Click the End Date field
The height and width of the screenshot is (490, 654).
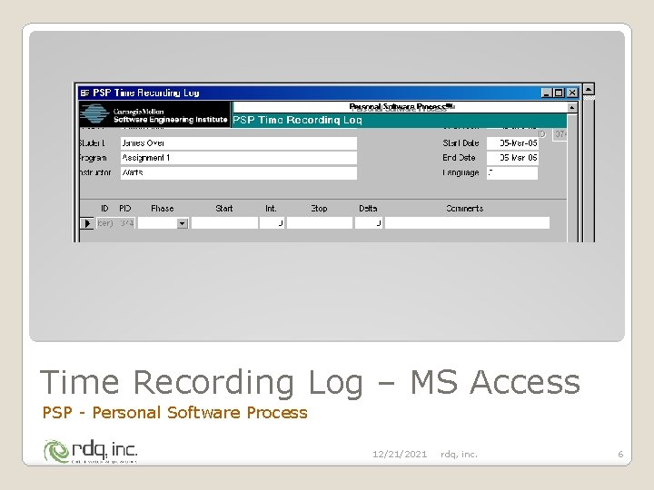click(x=512, y=158)
